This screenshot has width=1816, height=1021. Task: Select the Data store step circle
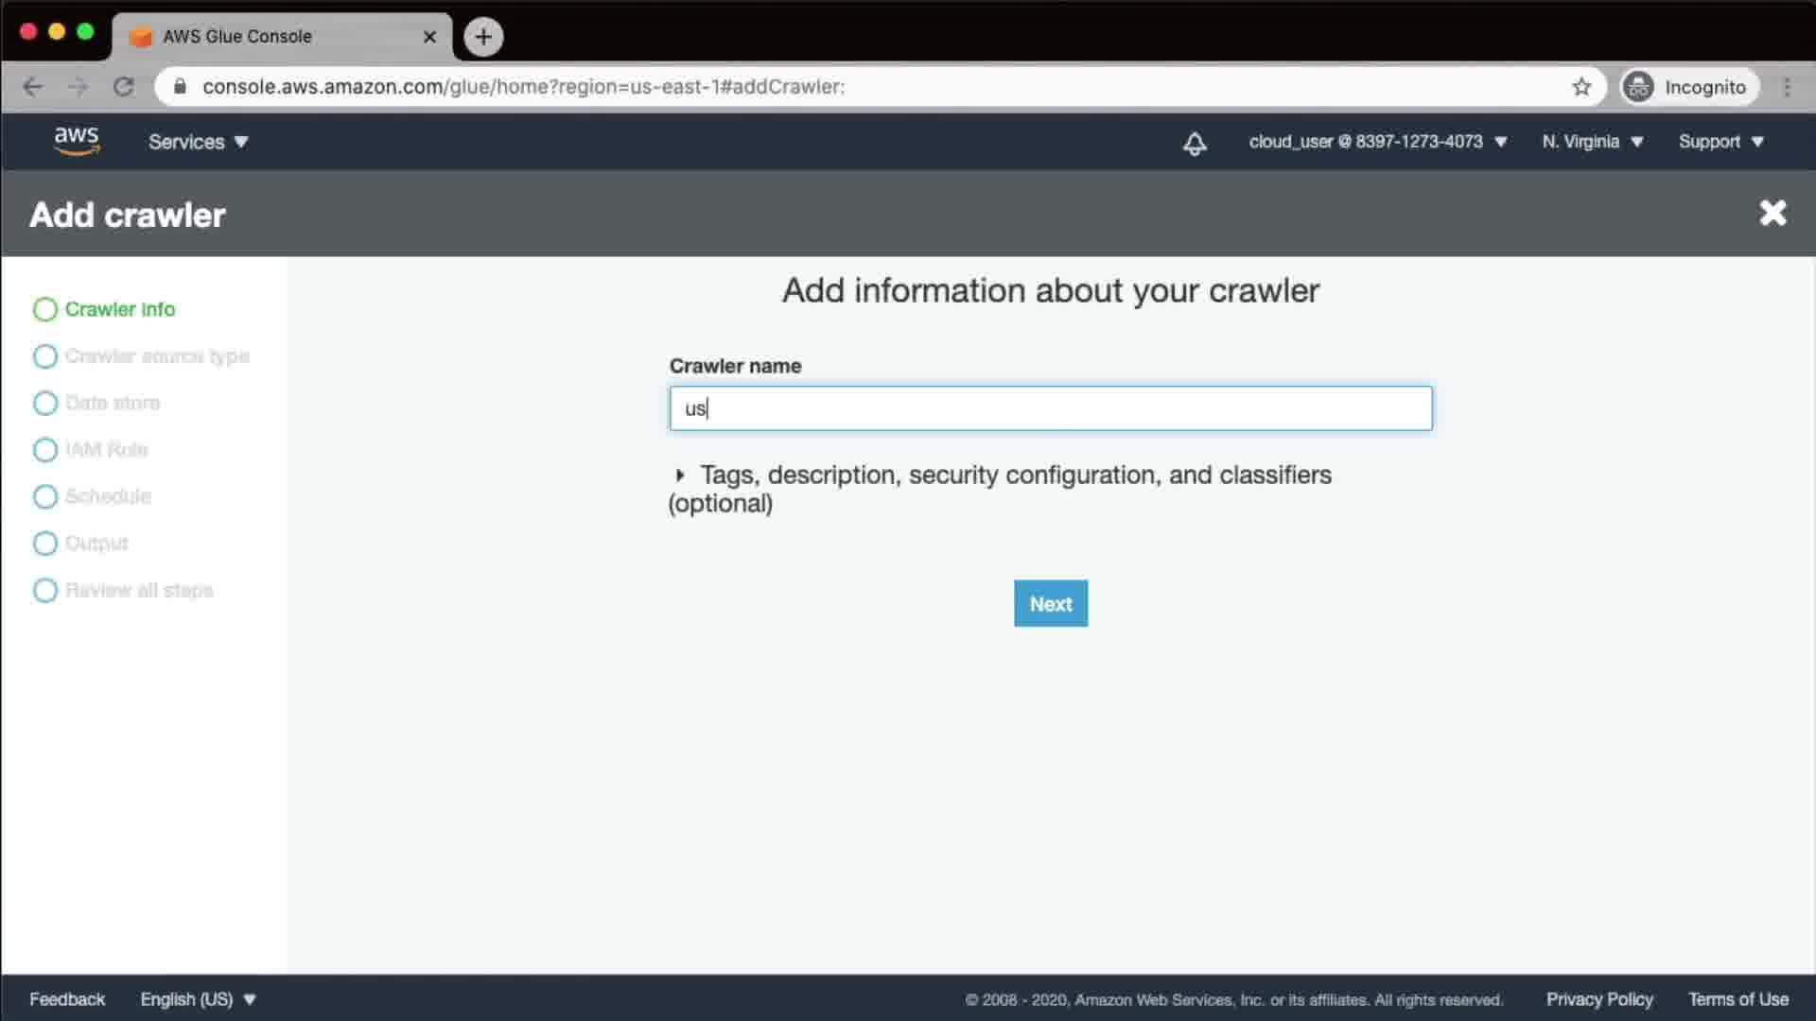(45, 404)
